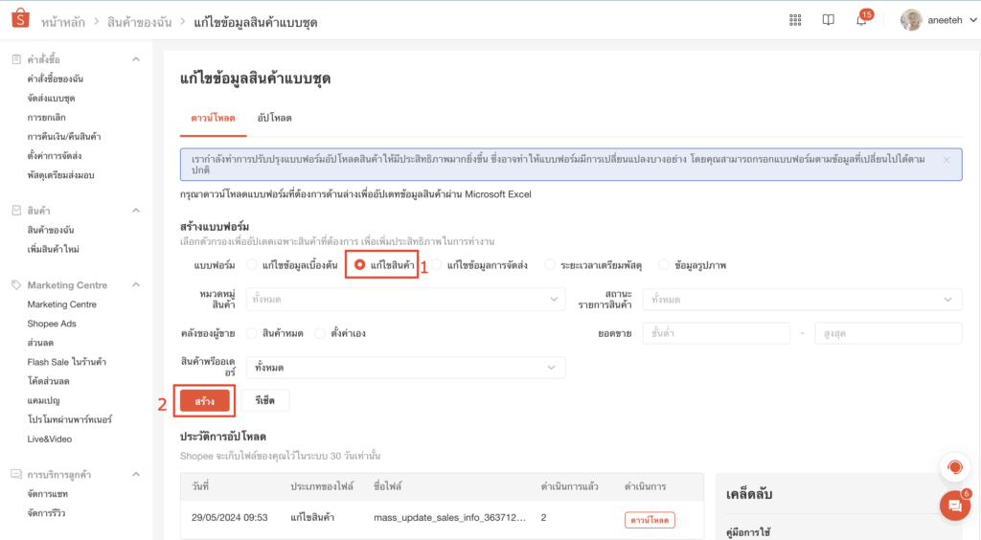Screen dimensions: 981x540
Task: Open การคืนเงิน/คืนสินค้า in sidebar
Action: [64, 136]
